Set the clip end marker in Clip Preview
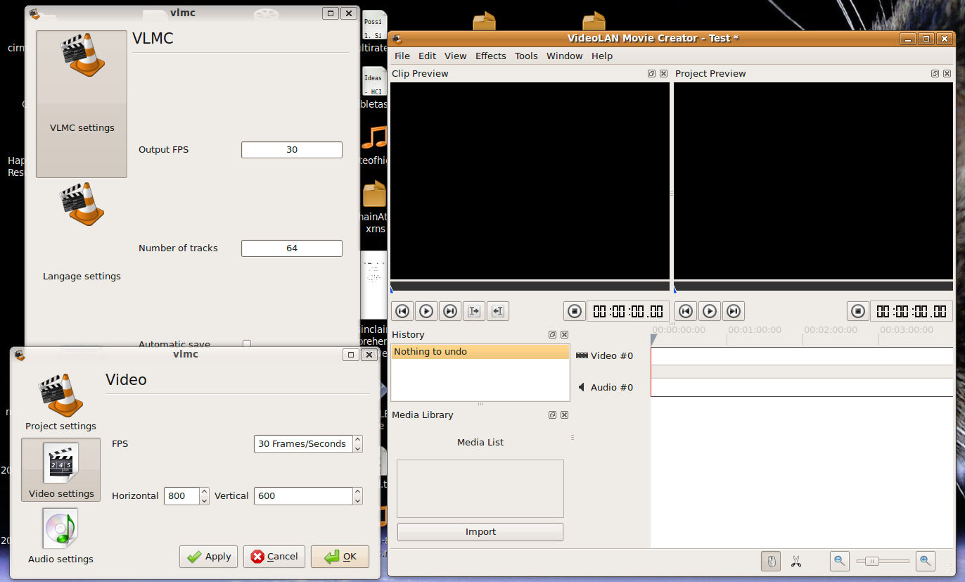 coord(498,311)
